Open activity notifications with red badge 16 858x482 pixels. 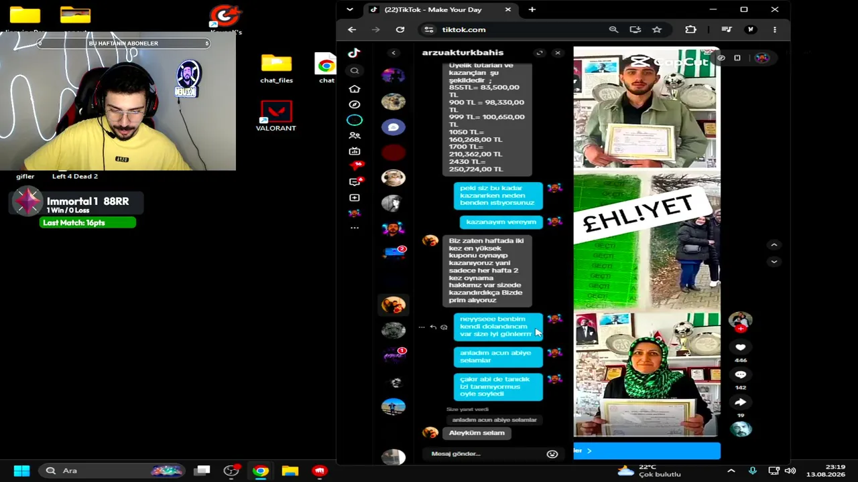356,165
